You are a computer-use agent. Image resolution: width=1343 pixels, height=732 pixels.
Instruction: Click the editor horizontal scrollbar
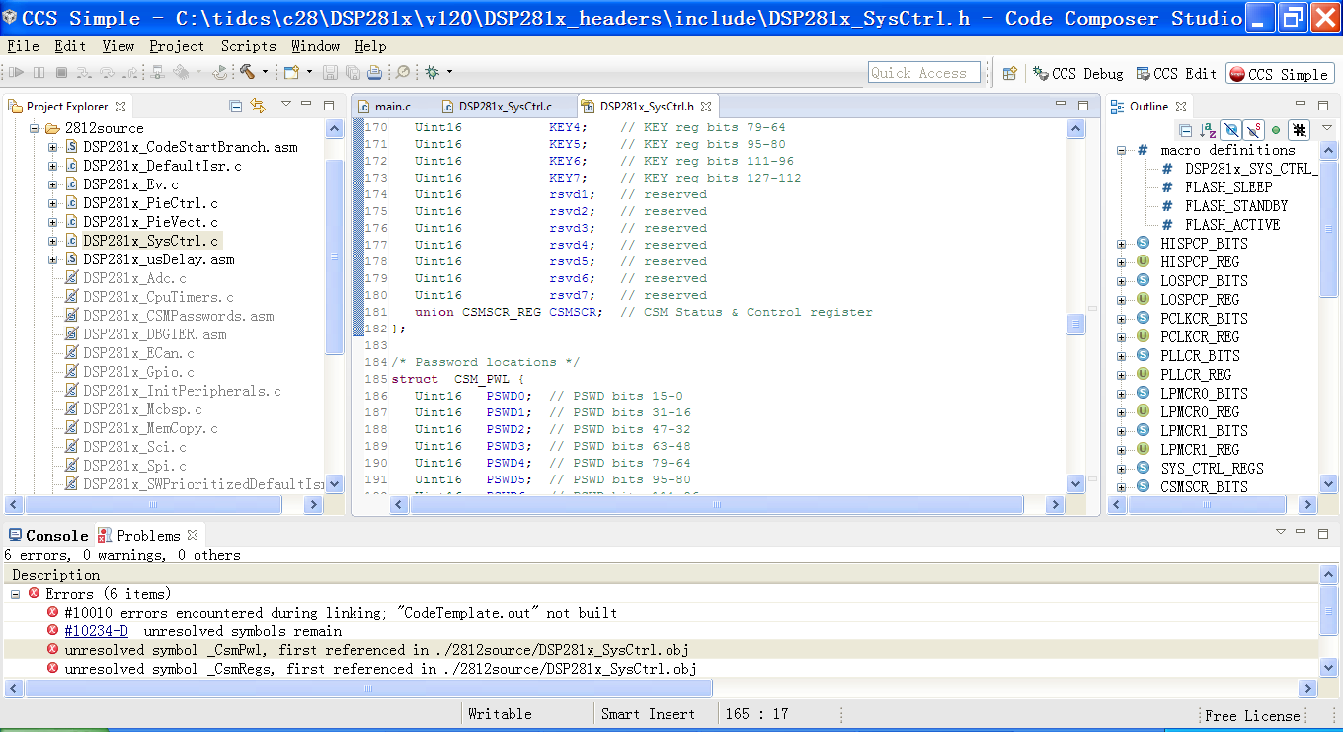click(x=716, y=504)
